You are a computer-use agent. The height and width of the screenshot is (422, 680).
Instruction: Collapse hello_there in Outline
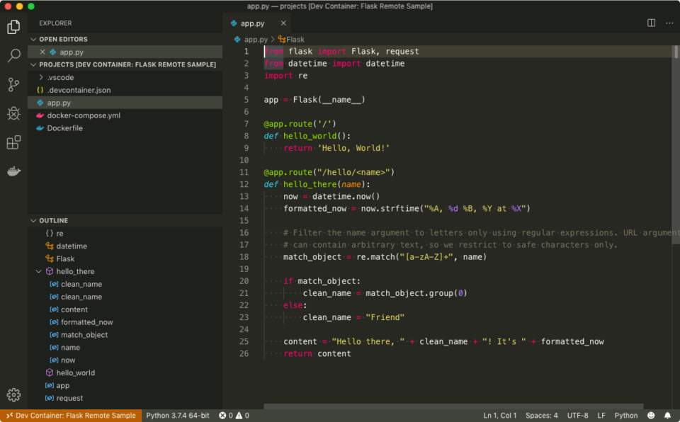pyautogui.click(x=38, y=271)
